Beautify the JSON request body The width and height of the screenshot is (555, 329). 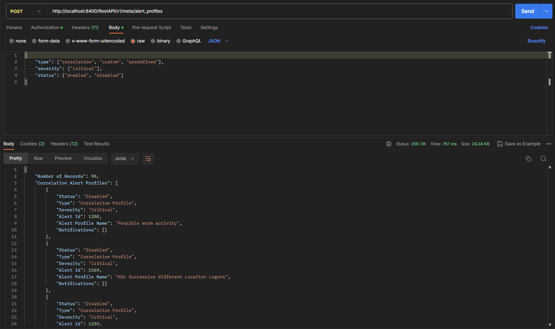coord(536,41)
